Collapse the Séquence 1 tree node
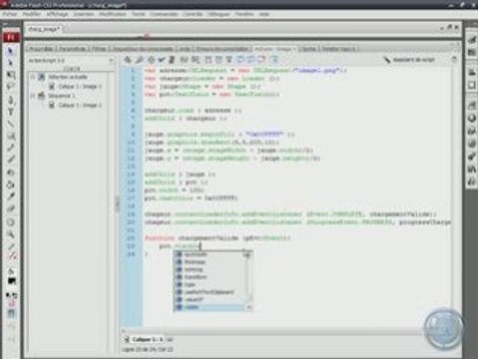478x359 pixels. click(33, 96)
